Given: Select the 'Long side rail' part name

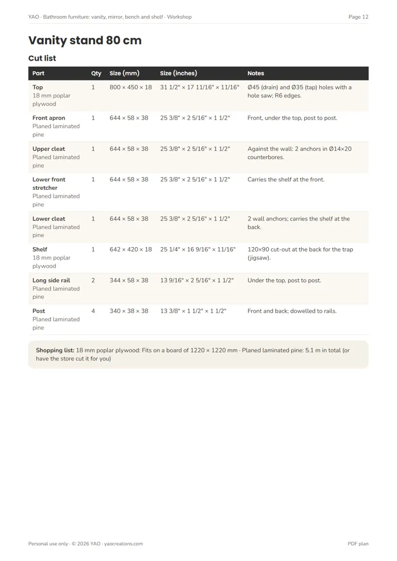Looking at the screenshot, I should tap(51, 280).
